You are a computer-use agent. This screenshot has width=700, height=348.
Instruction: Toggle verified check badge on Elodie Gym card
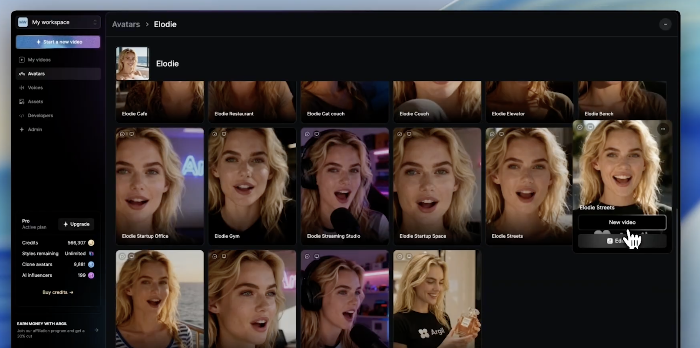(x=215, y=134)
